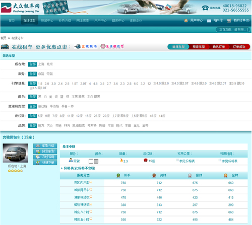
Task: Click the red seat icon beside 15座
Action: (146, 160)
